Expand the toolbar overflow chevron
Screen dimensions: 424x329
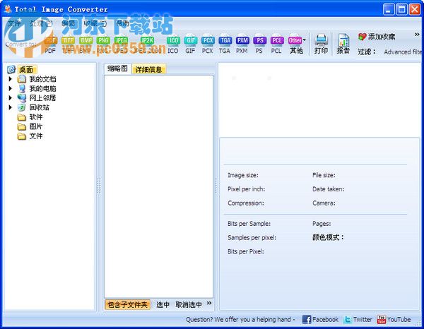tap(417, 35)
